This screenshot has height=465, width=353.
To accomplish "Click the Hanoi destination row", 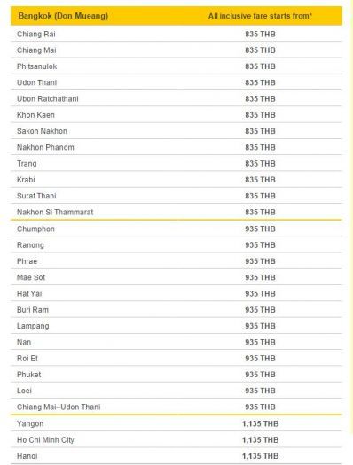I will pyautogui.click(x=176, y=456).
